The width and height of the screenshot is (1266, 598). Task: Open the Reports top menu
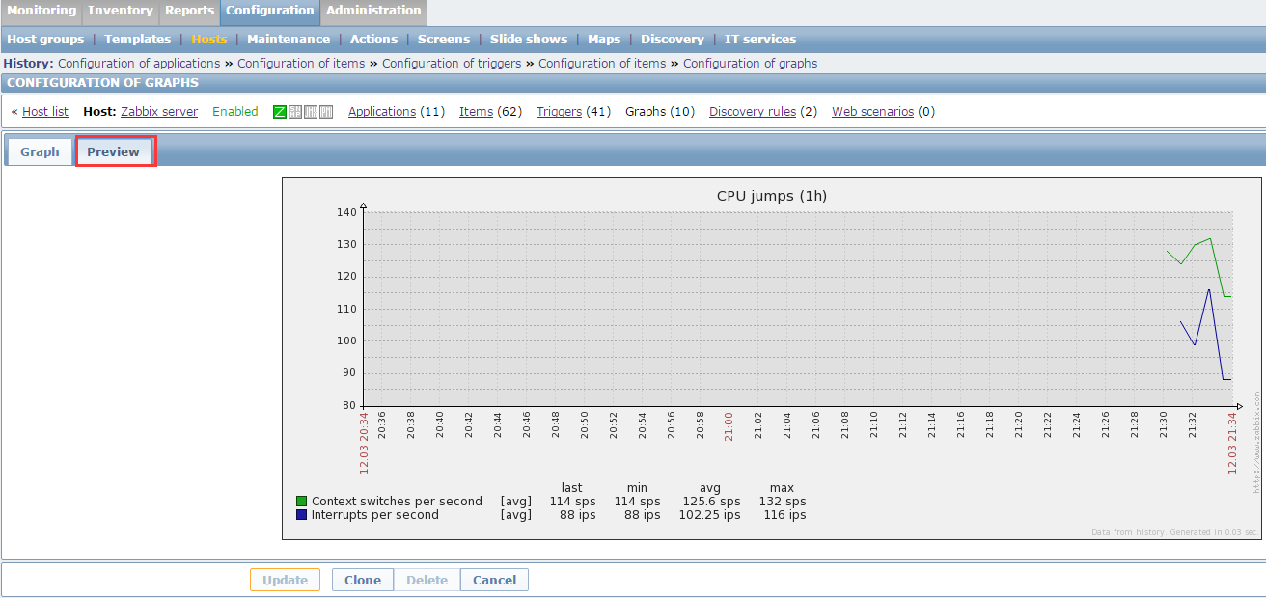pyautogui.click(x=189, y=11)
